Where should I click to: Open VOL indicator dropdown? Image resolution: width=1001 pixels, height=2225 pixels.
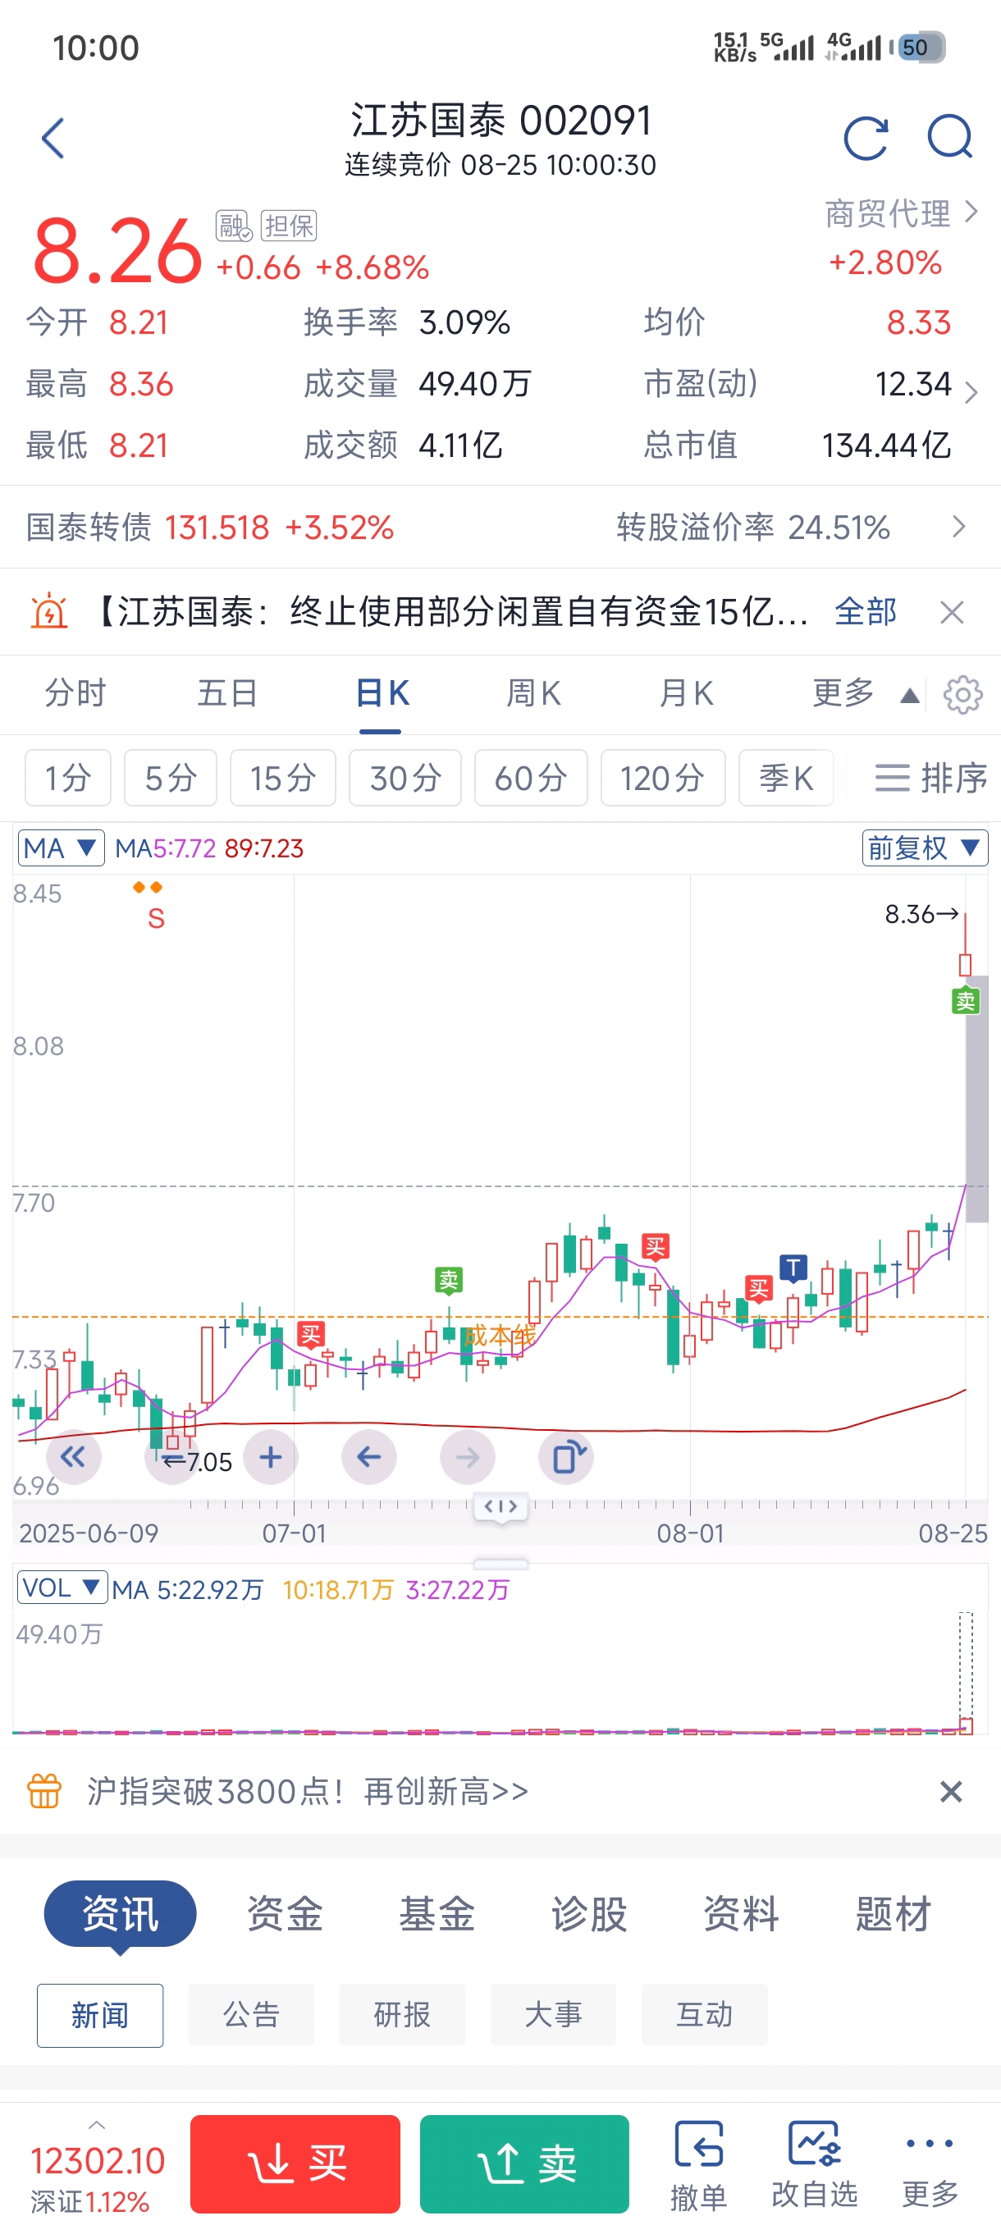click(x=62, y=1588)
